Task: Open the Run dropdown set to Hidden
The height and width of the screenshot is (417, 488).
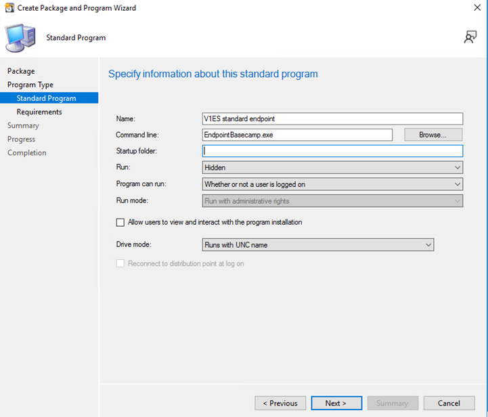Action: click(x=332, y=167)
